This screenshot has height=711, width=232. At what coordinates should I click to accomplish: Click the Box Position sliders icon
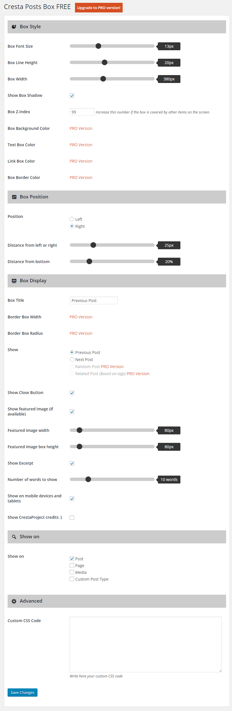click(14, 197)
